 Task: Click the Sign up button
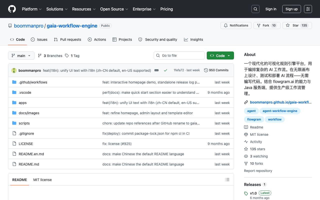291,9
